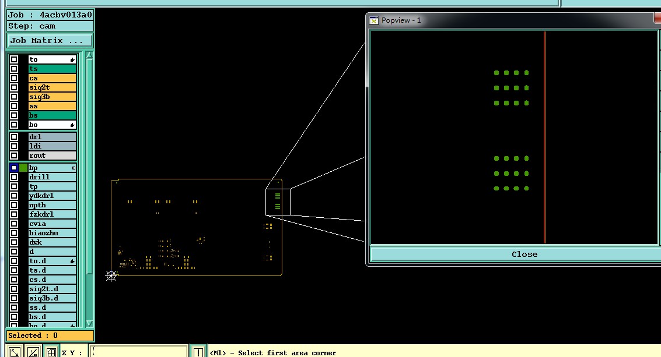Toggle display checkbox for layer 'bs'
The width and height of the screenshot is (661, 357).
coord(14,115)
